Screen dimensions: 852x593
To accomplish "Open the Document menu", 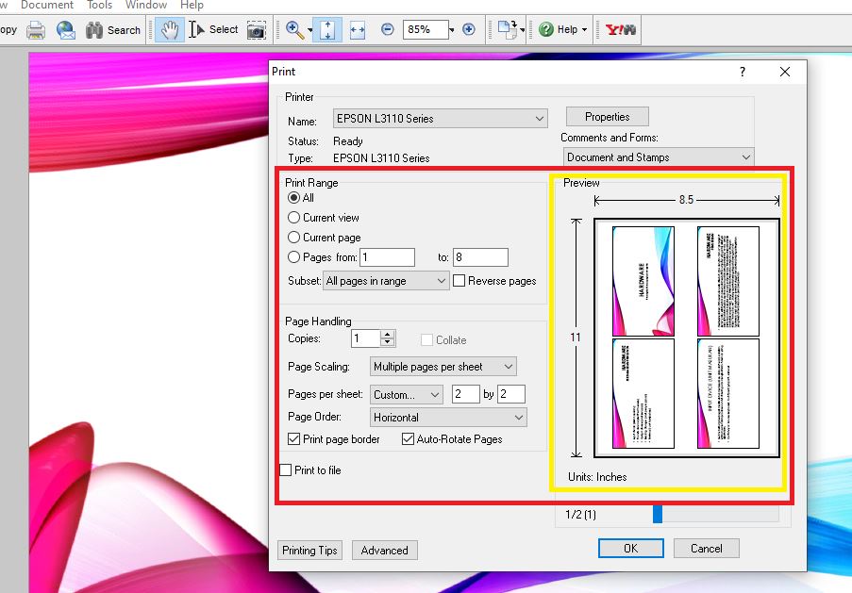I will tap(47, 5).
